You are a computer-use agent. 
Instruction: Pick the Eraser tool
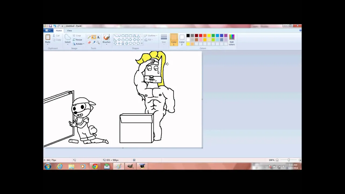pos(89,43)
